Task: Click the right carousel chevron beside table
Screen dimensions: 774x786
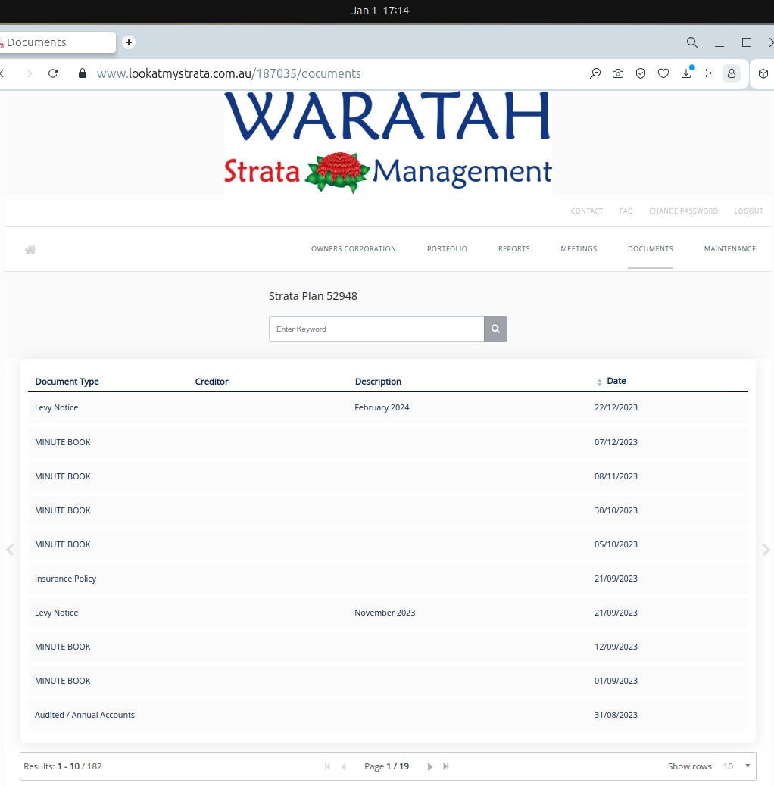Action: [x=766, y=550]
